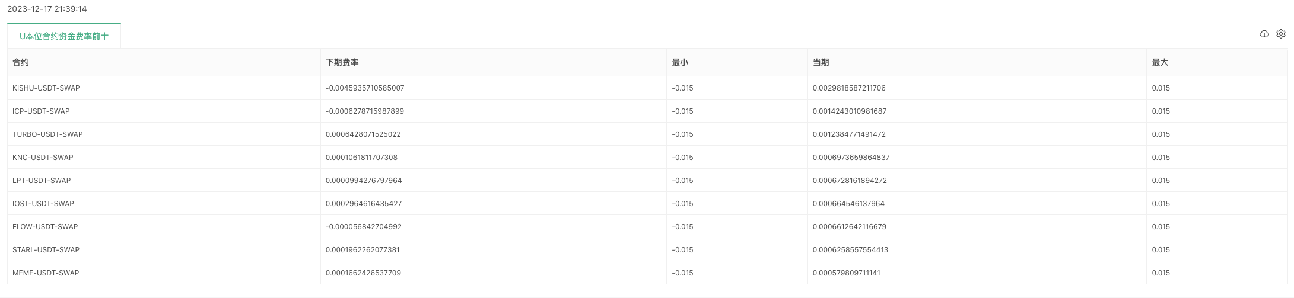The width and height of the screenshot is (1294, 298).
Task: Click the timestamp 2023-12-17 21:39:14
Action: [47, 9]
